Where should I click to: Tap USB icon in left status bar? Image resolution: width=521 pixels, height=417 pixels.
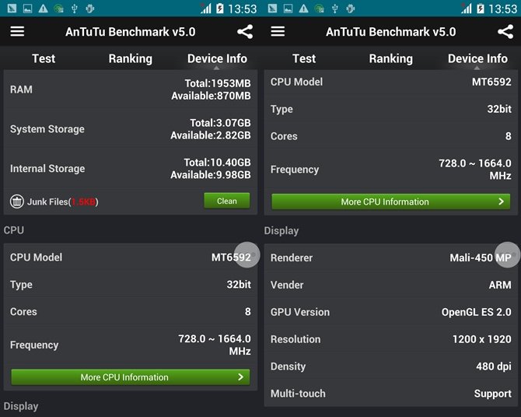[75, 9]
